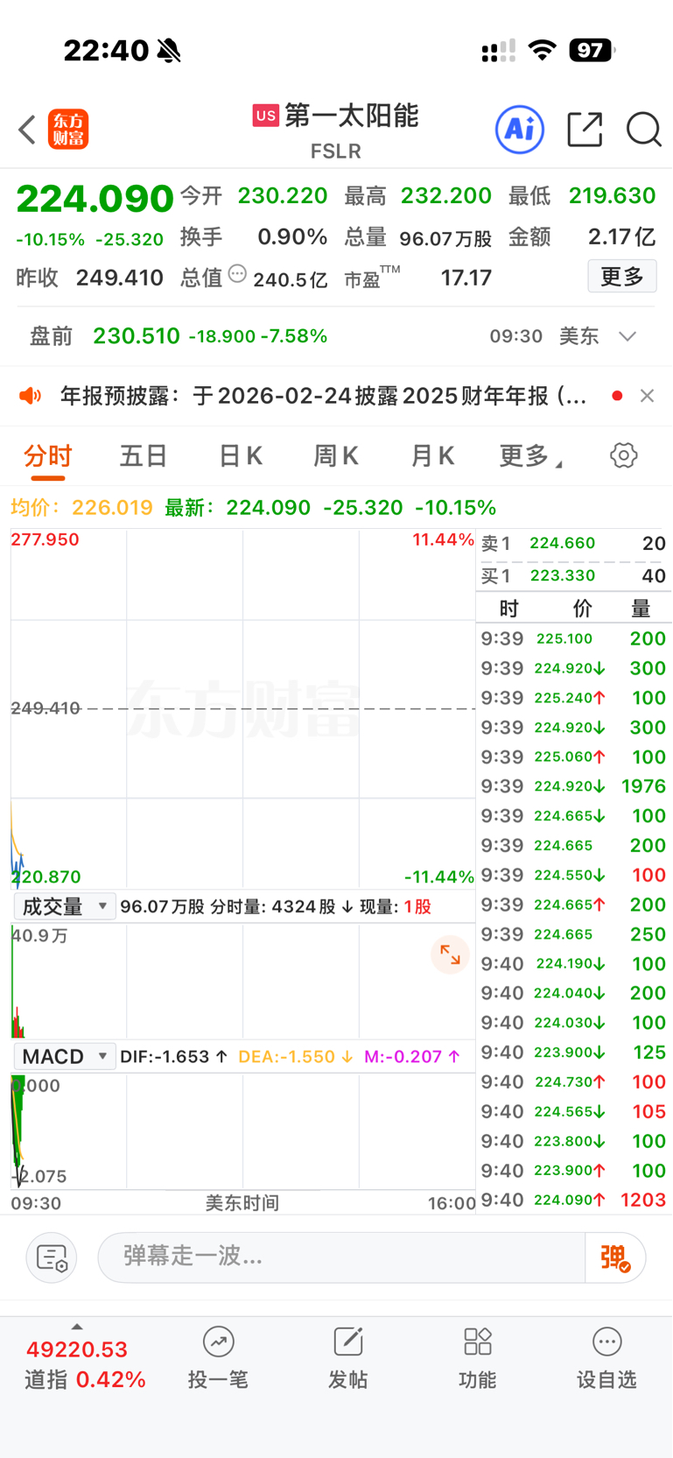673x1458 pixels.
Task: Tap the intraday price chart
Action: pyautogui.click(x=243, y=709)
